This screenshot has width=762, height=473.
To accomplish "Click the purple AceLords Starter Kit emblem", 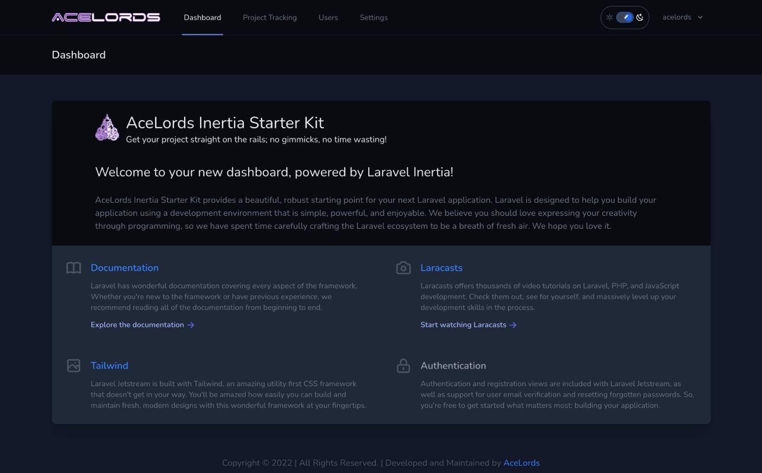I will tap(107, 128).
